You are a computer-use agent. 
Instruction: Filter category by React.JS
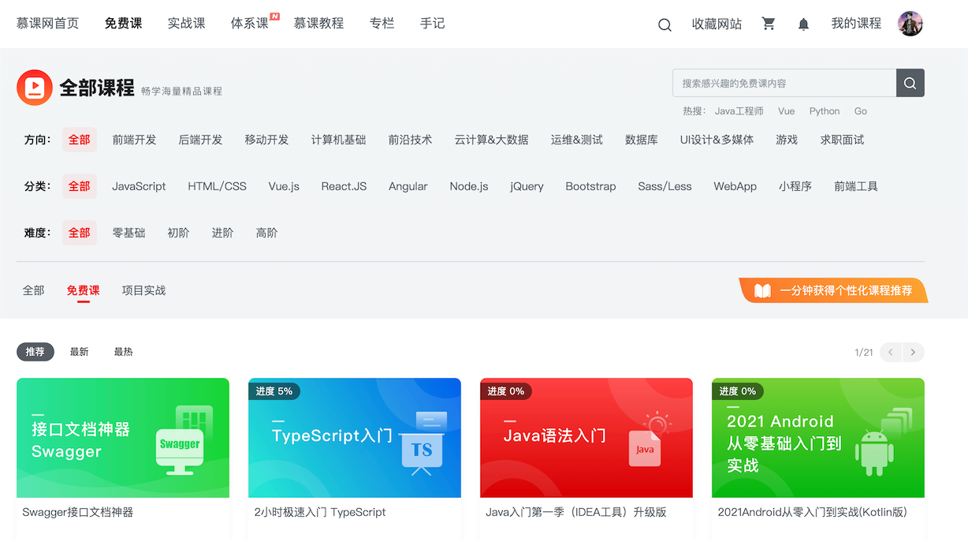click(344, 186)
